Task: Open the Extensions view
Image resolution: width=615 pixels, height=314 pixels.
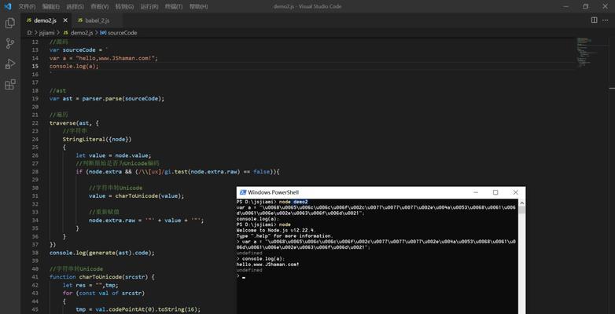Action: coord(10,85)
